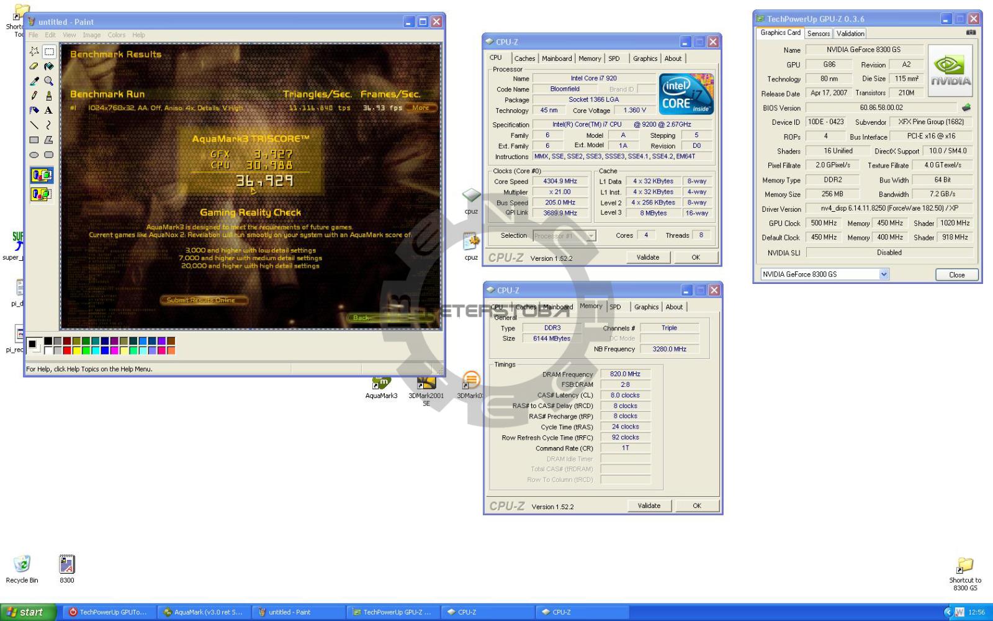Screen dimensions: 993x621
Task: Click the 12:56 clock in the system tray
Action: [x=977, y=612]
